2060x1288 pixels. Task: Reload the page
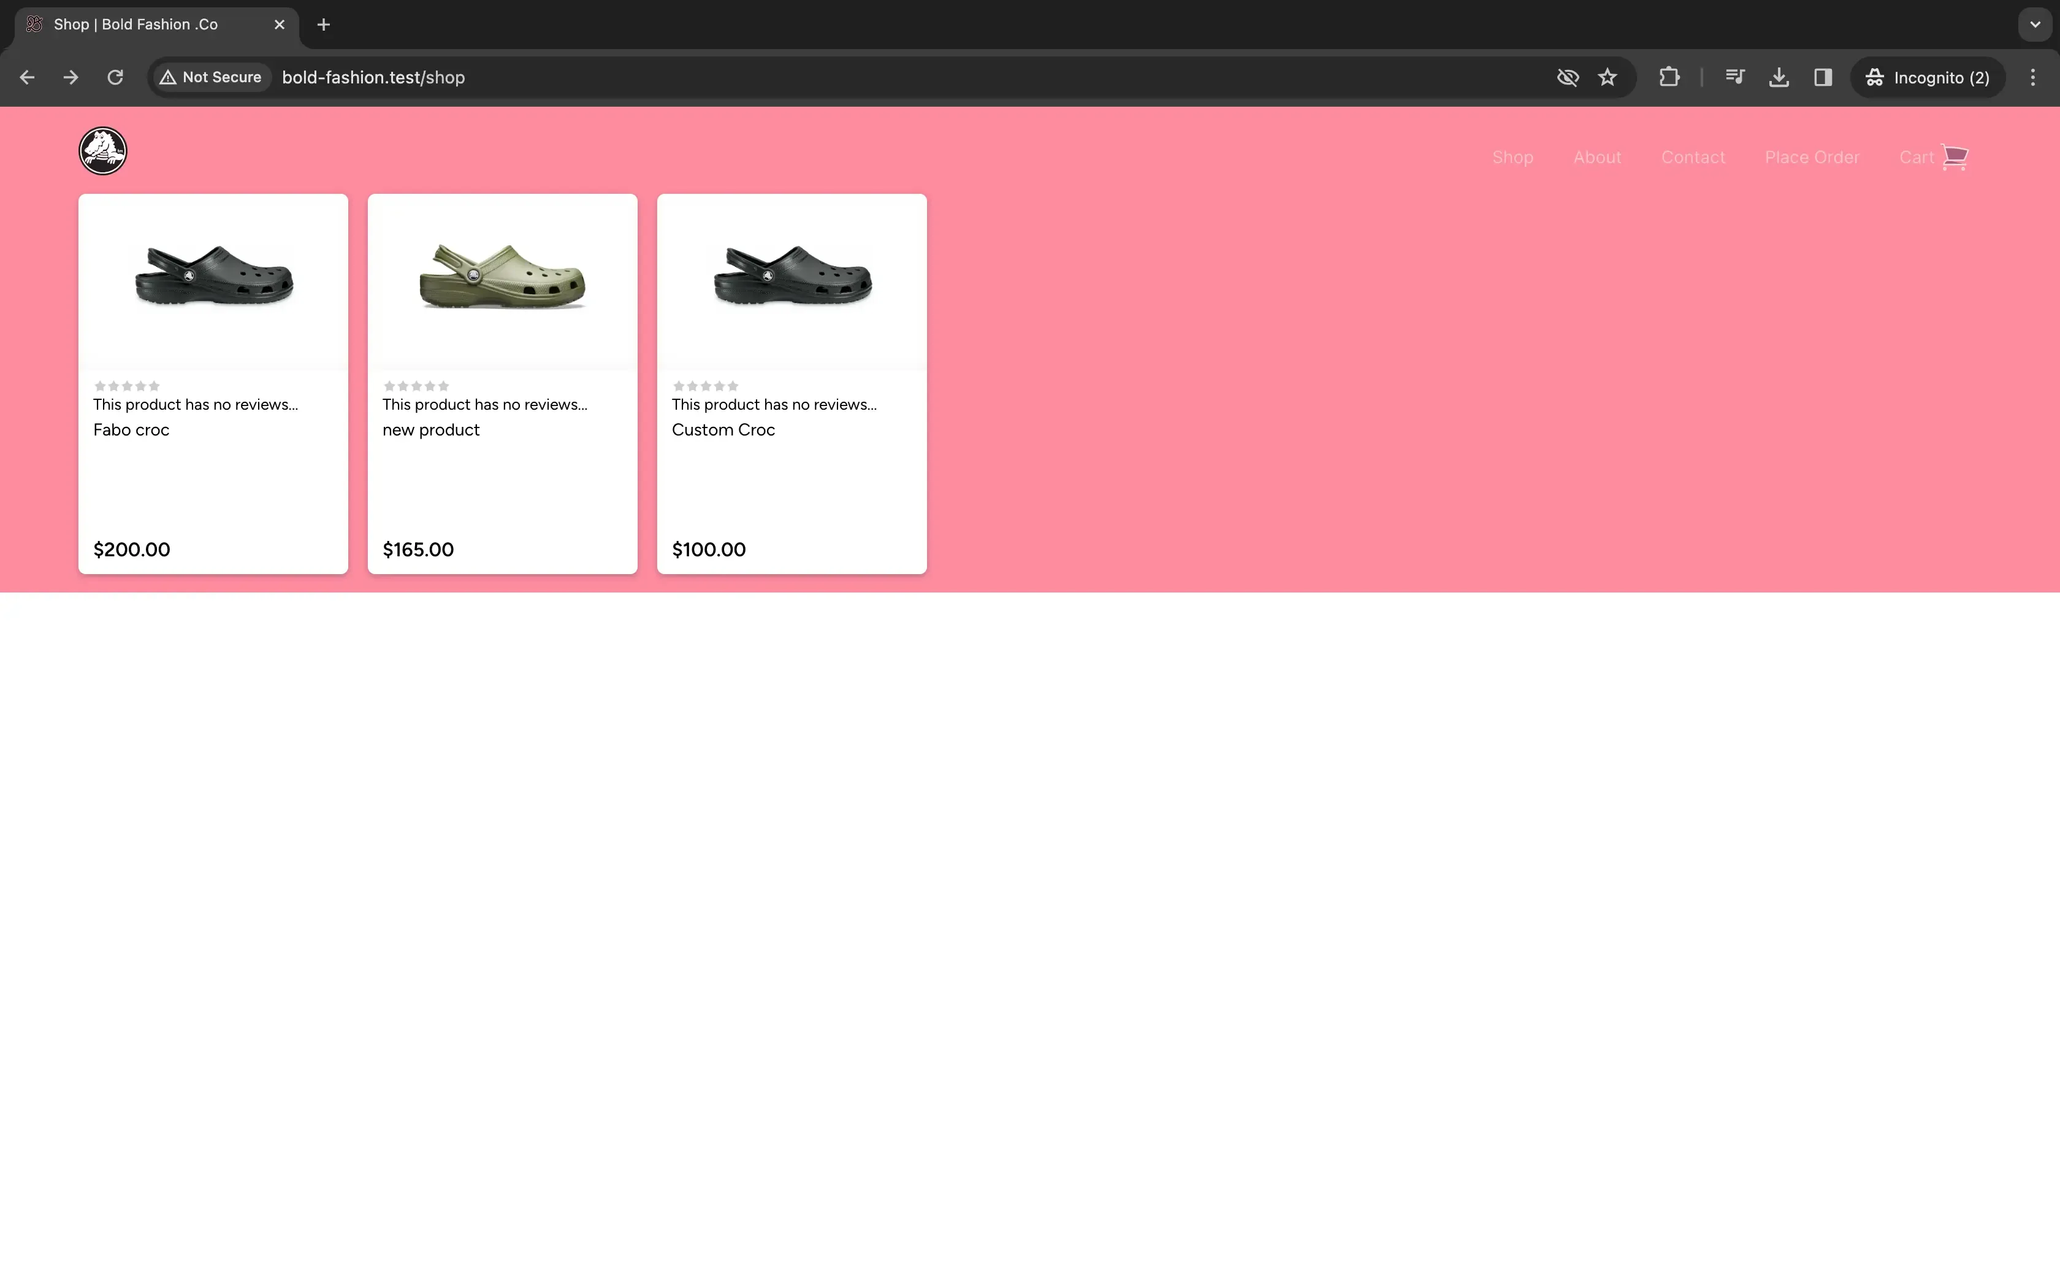[115, 77]
